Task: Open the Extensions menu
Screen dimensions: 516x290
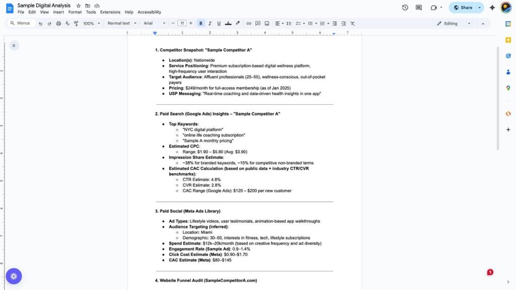Action: point(110,12)
